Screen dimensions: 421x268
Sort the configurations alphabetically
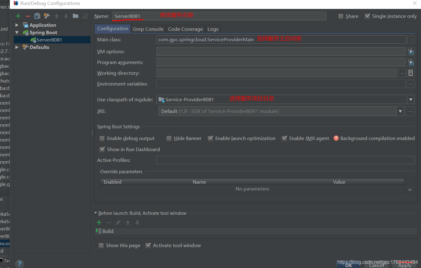coord(85,16)
